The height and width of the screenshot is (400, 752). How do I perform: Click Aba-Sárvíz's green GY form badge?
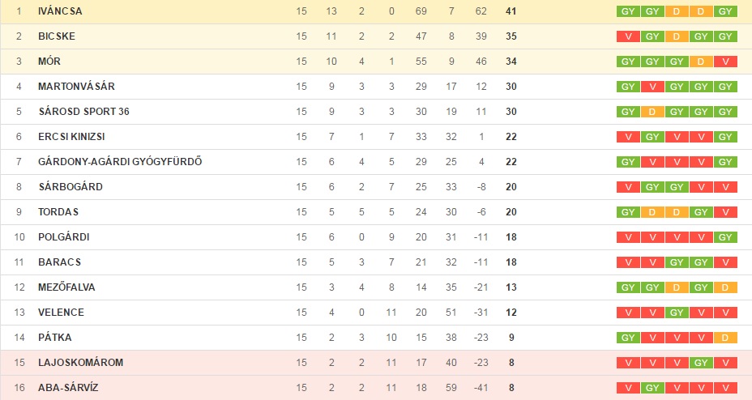coord(652,388)
